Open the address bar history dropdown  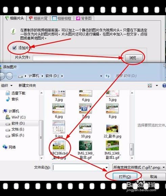tap(101, 76)
